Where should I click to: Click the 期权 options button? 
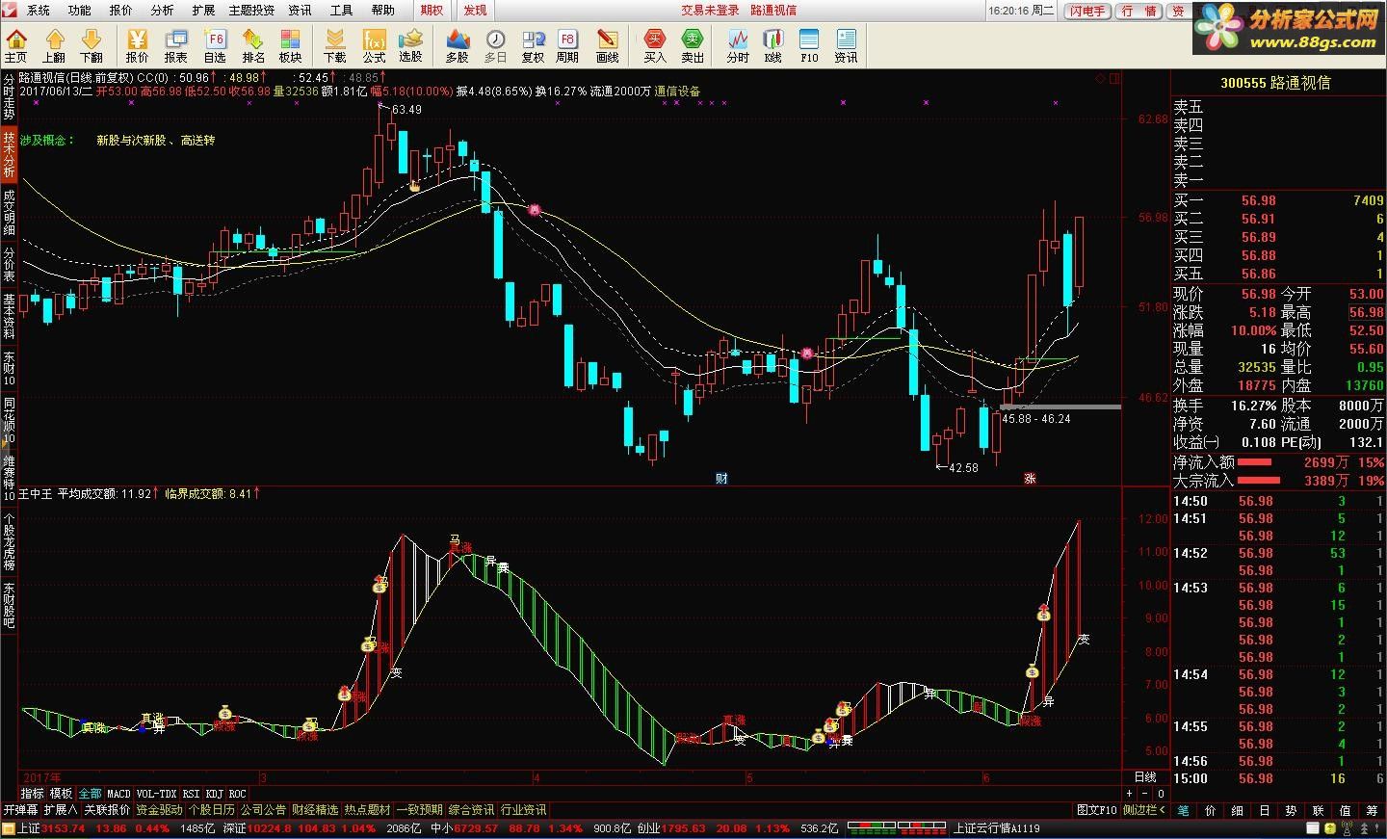click(x=432, y=10)
